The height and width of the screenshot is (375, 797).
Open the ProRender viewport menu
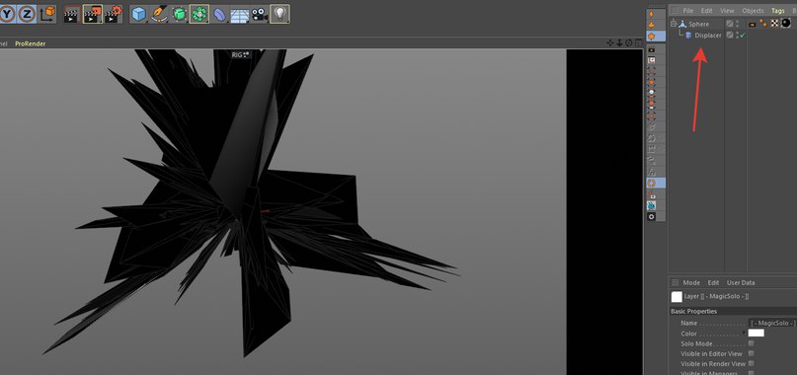30,43
